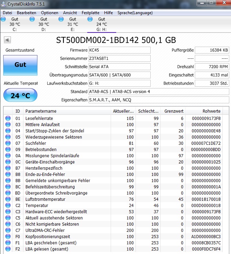The width and height of the screenshot is (231, 254).
Task: Click raw value A1D000000BC3
Action: [206, 236]
